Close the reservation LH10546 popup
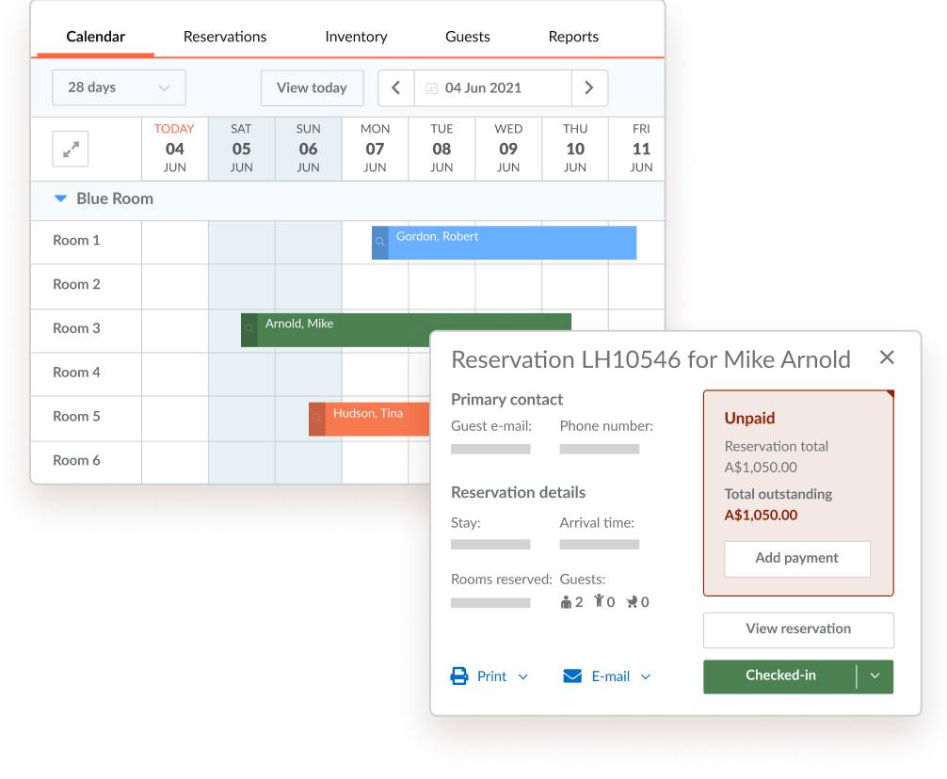The height and width of the screenshot is (779, 947). 887,358
